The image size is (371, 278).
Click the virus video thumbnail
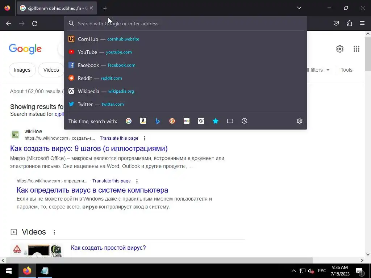pyautogui.click(x=37, y=250)
